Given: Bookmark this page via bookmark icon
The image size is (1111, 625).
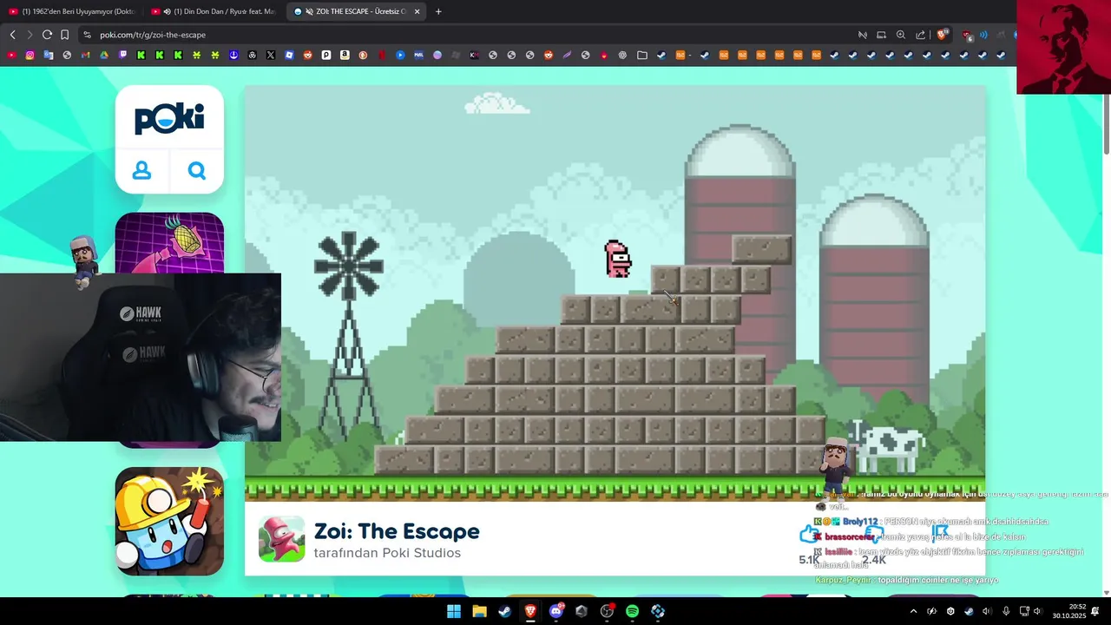Looking at the screenshot, I should click(64, 35).
